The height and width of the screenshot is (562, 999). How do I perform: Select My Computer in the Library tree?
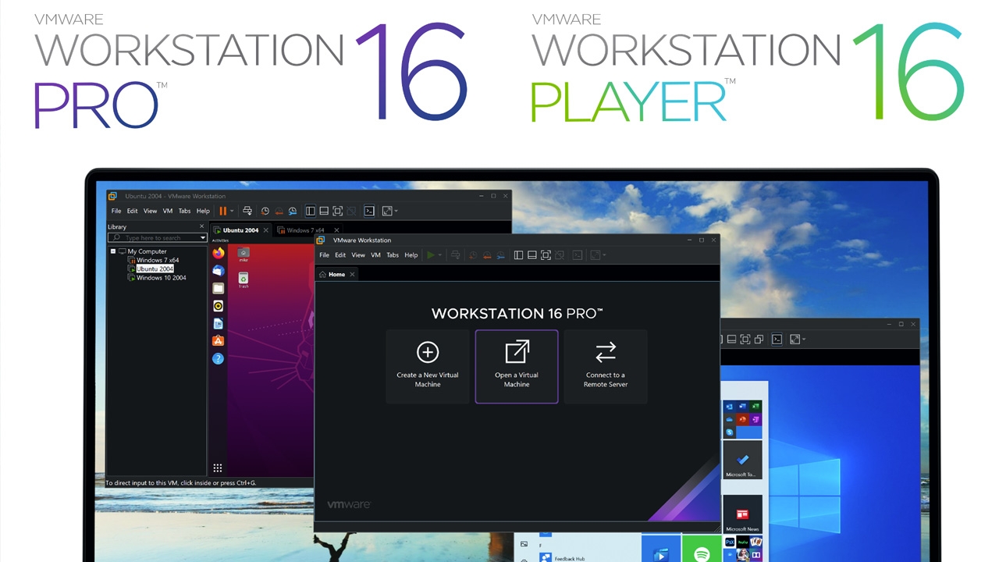pos(147,251)
